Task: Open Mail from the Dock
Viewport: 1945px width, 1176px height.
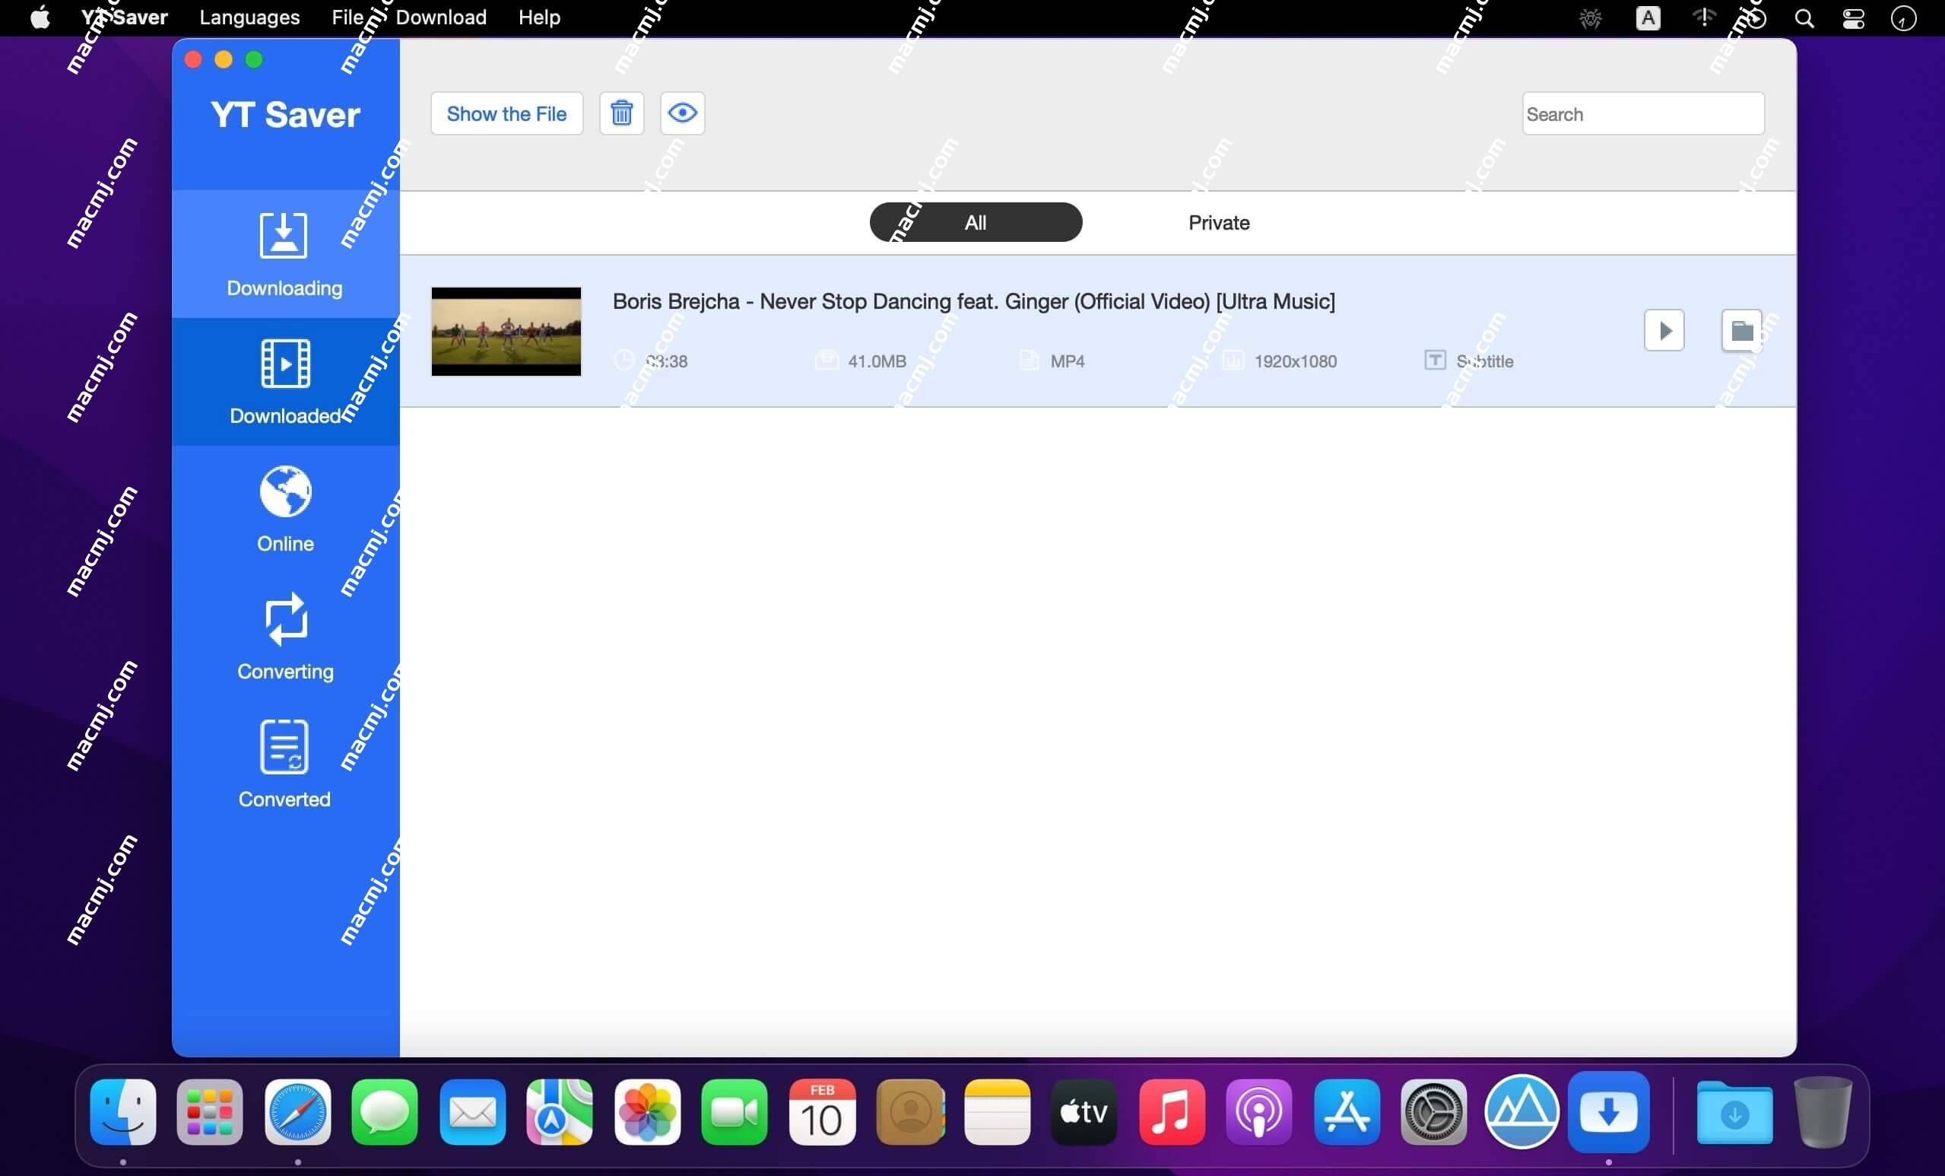Action: 472,1111
